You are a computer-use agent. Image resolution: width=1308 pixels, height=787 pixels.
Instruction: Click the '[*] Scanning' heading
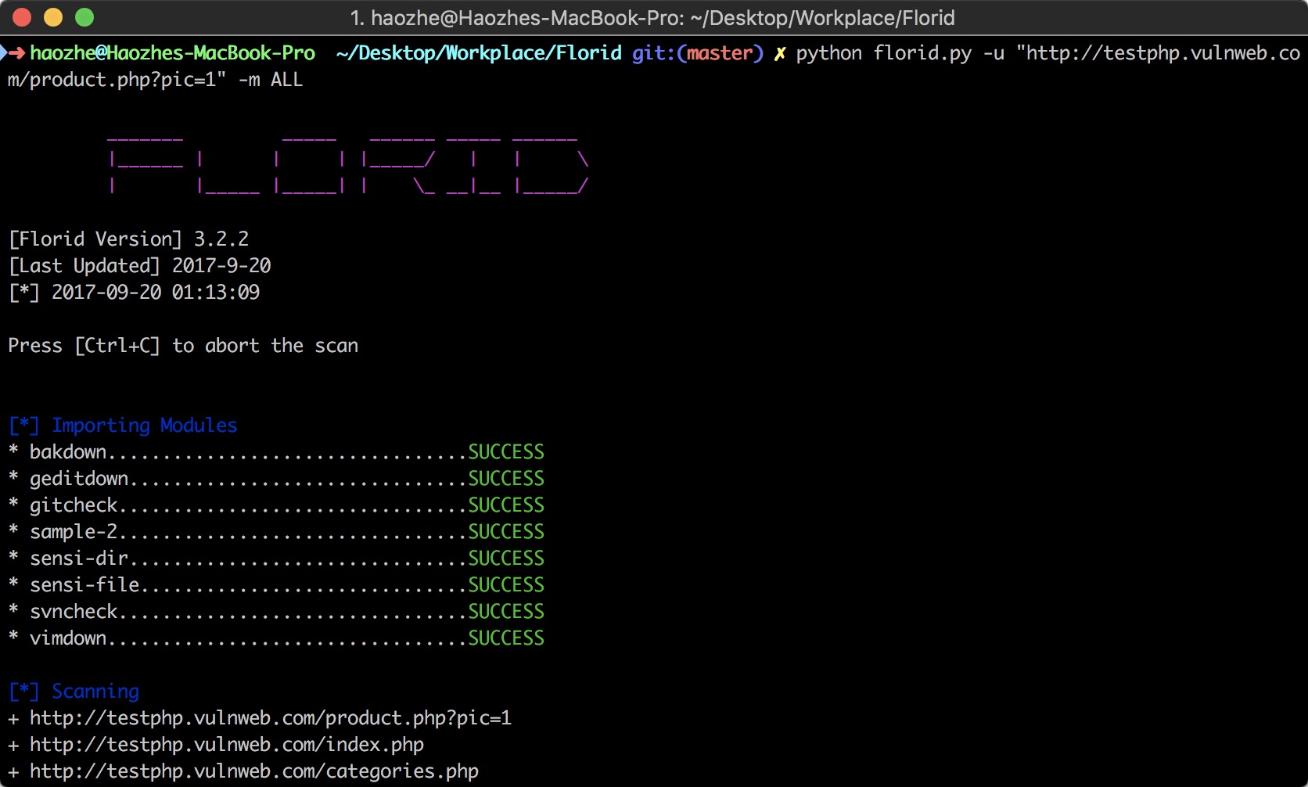74,692
